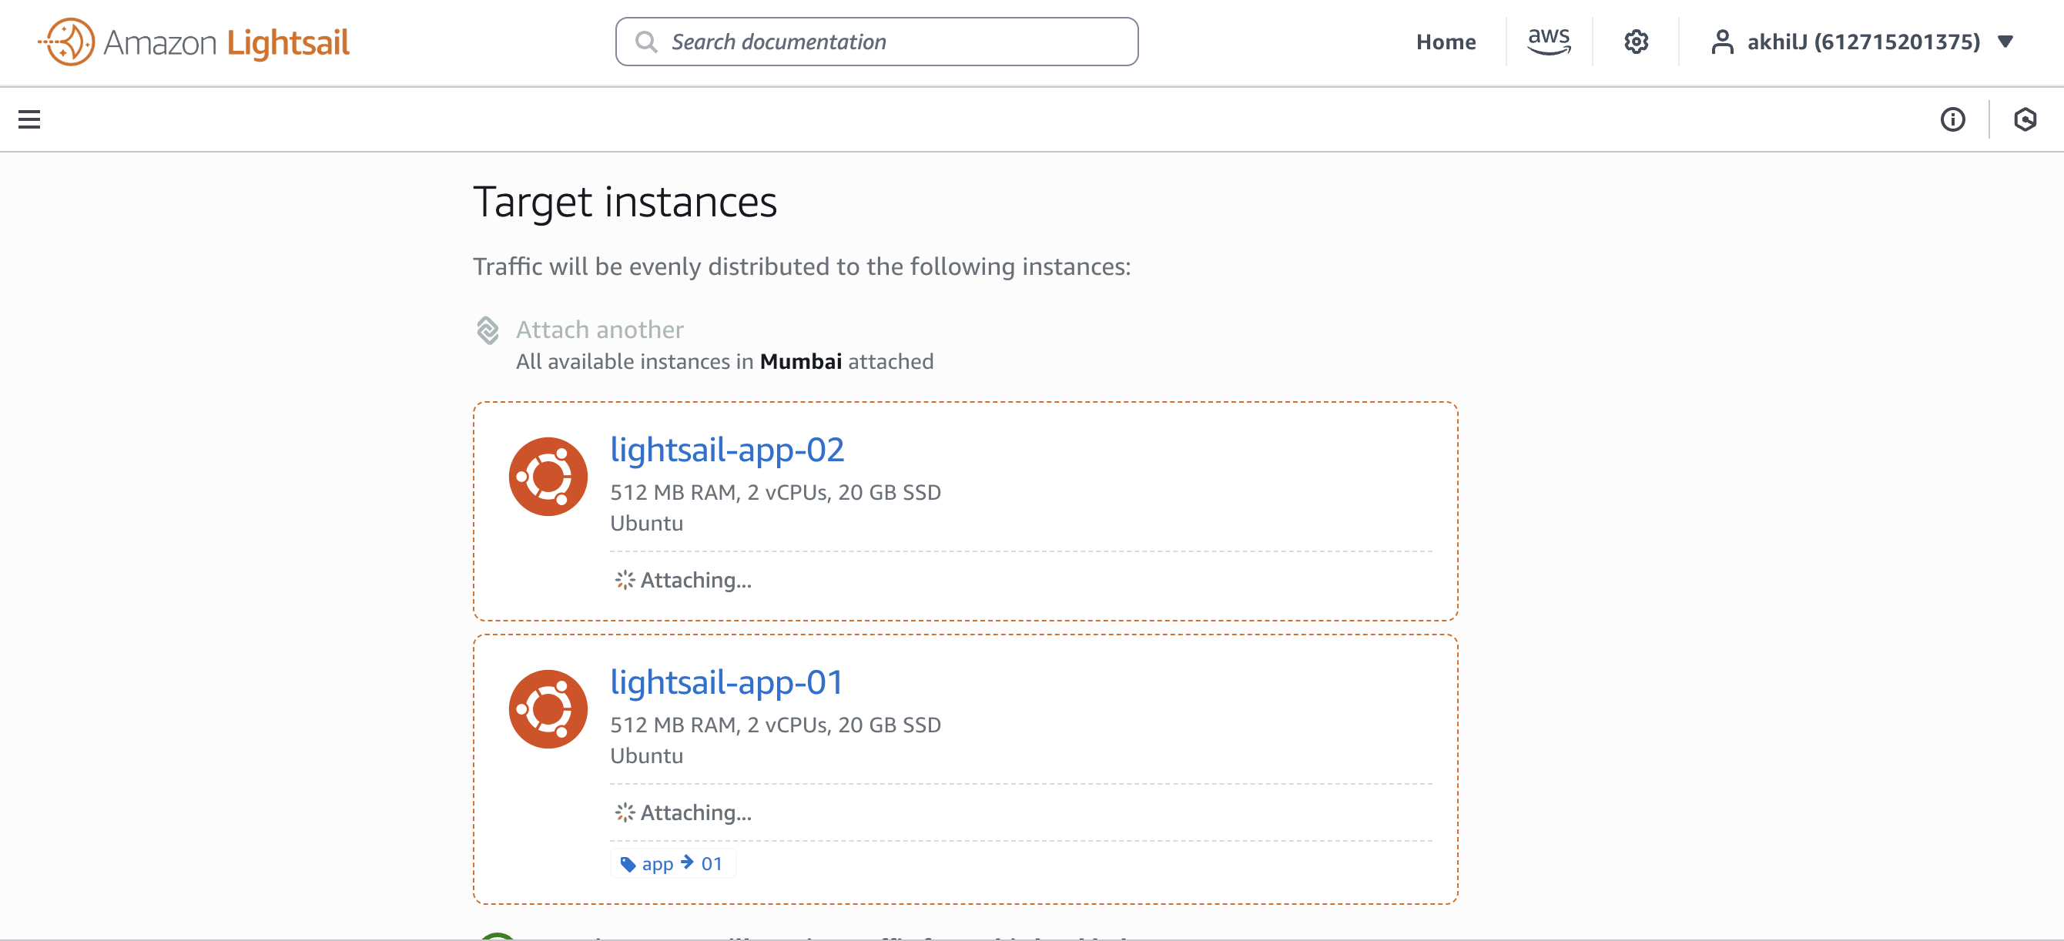Click the Ubuntu icon for lightsail-app-01
The image size is (2064, 941).
pos(548,708)
